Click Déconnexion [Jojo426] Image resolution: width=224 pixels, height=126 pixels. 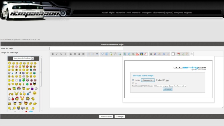coord(163,13)
